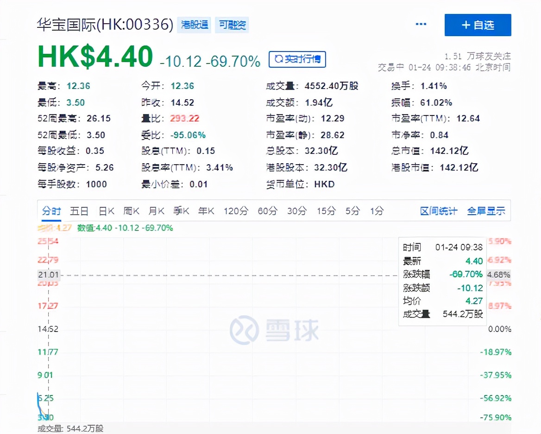Image resolution: width=541 pixels, height=434 pixels.
Task: Open the 实时行情 real-time quotes button
Action: pos(297,59)
